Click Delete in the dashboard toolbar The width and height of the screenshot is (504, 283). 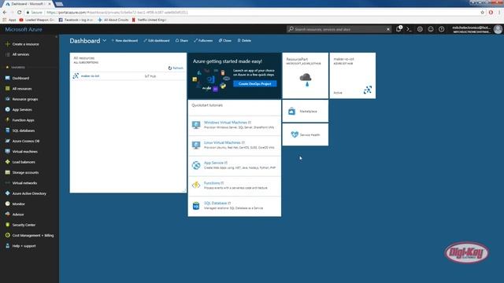(x=244, y=41)
